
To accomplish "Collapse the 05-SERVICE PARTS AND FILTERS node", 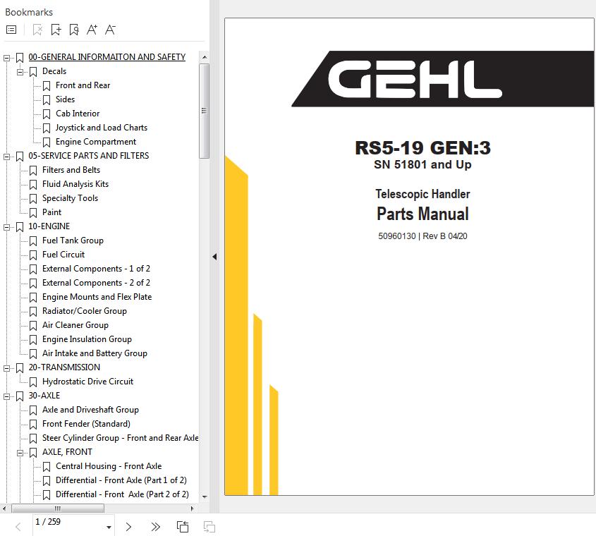I will pyautogui.click(x=6, y=157).
